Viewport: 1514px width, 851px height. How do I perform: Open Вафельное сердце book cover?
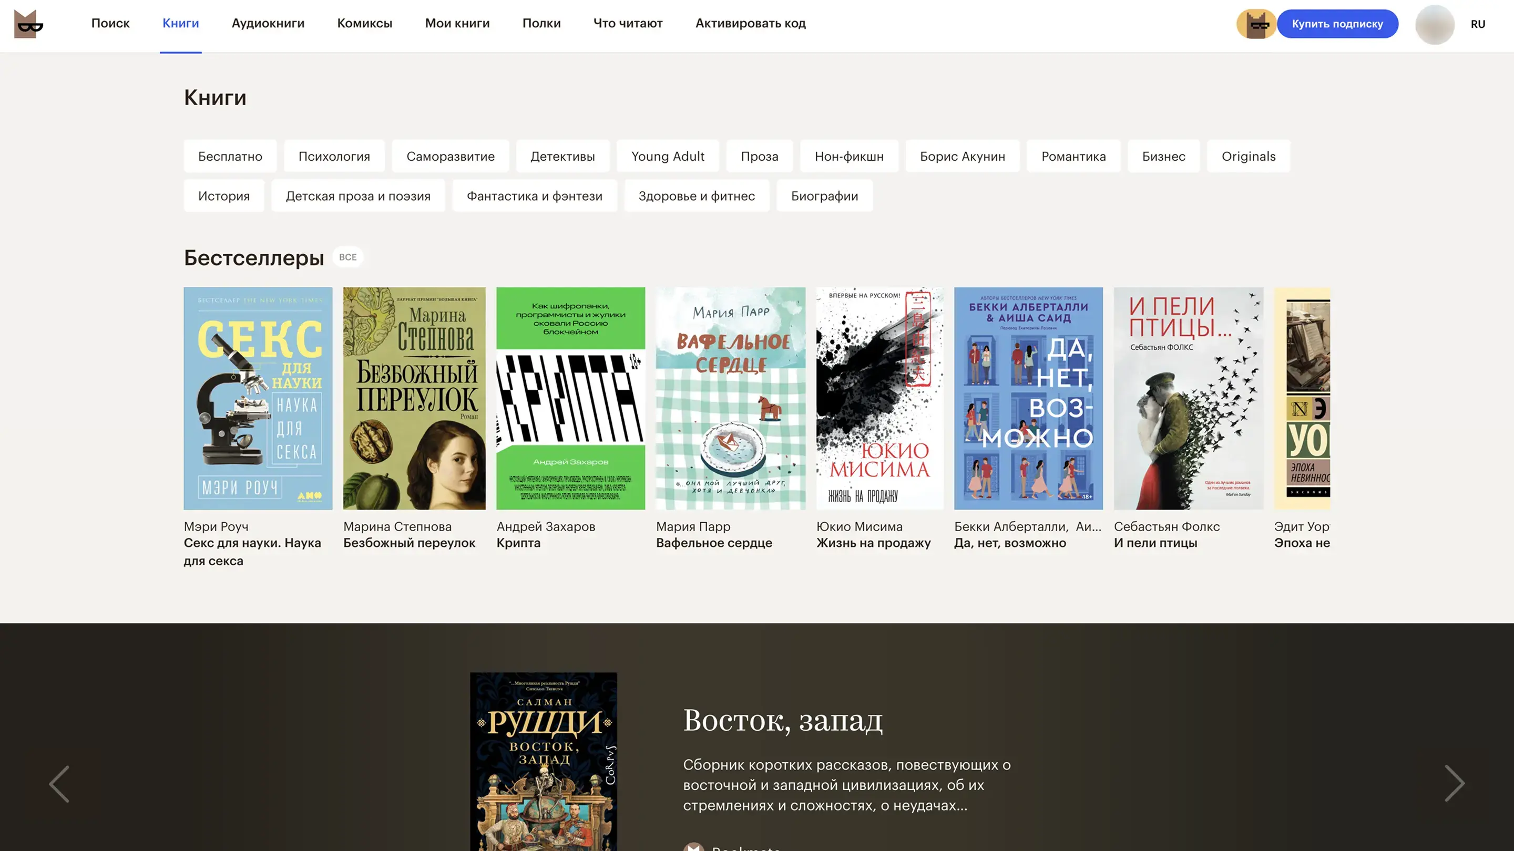pyautogui.click(x=730, y=398)
